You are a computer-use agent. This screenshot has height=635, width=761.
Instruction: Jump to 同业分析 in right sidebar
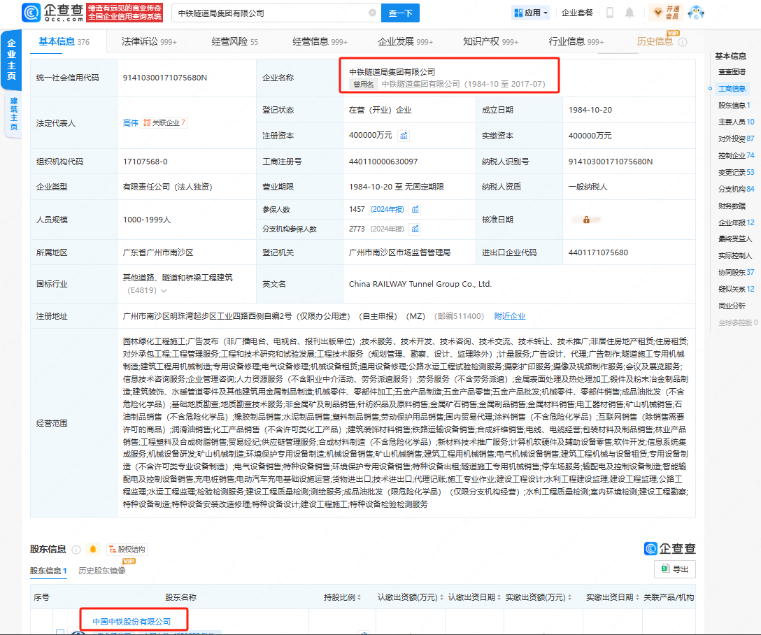click(732, 306)
